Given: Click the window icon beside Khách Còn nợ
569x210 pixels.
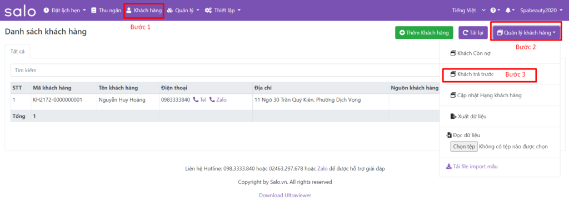Looking at the screenshot, I should 453,53.
